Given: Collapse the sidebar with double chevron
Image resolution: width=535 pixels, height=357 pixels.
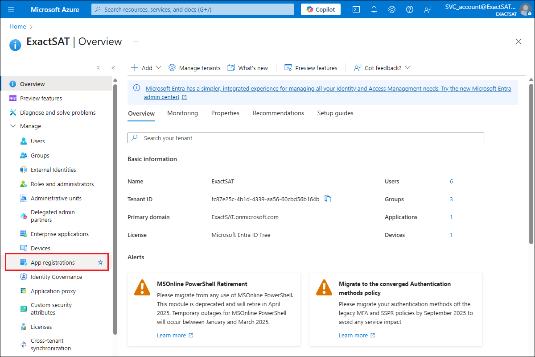Looking at the screenshot, I should pyautogui.click(x=113, y=68).
